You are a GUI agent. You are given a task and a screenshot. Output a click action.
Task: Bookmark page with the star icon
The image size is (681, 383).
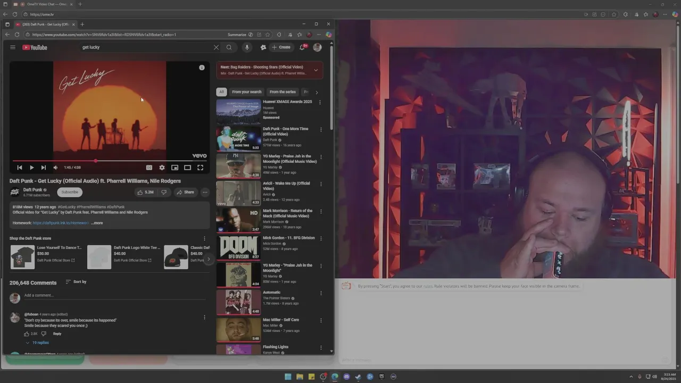tap(268, 35)
